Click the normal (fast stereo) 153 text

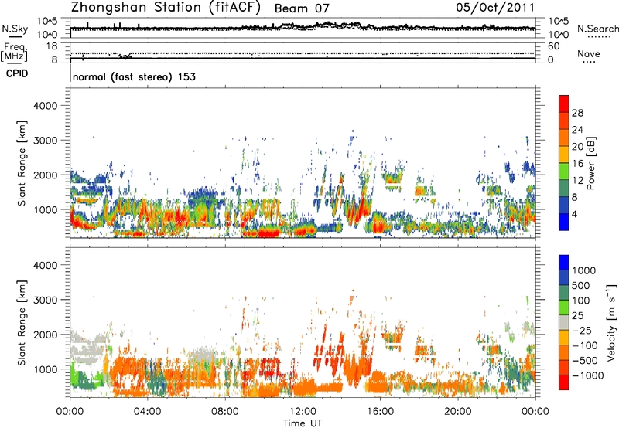coord(134,76)
